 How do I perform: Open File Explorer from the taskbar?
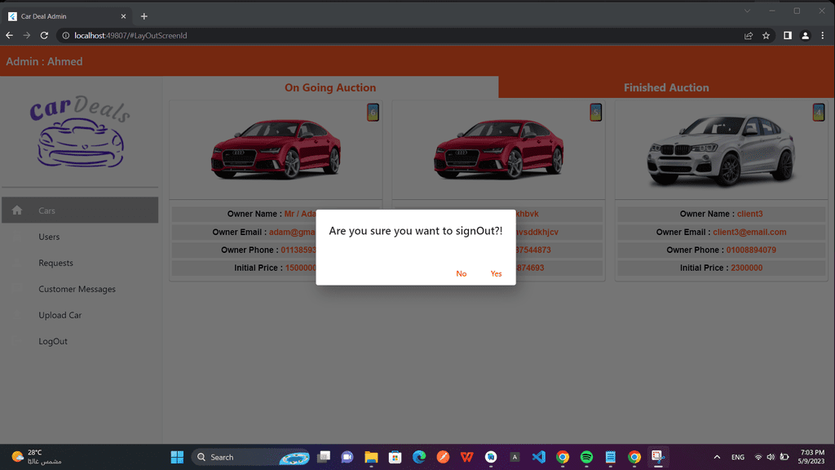click(x=371, y=457)
